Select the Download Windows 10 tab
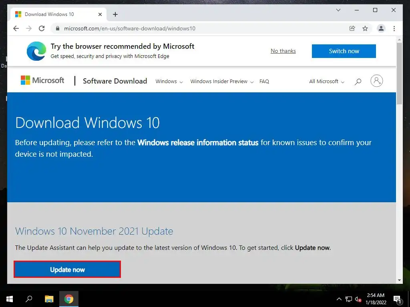Image resolution: width=410 pixels, height=307 pixels. pyautogui.click(x=58, y=14)
